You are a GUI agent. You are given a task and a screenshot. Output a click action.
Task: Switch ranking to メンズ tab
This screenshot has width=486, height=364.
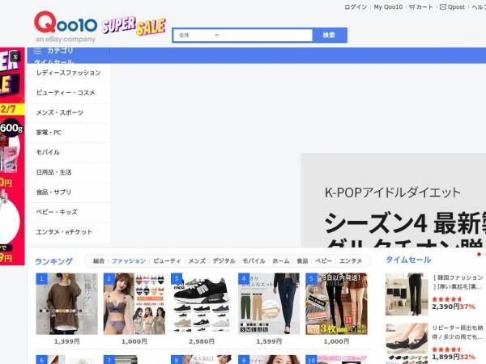[x=197, y=261]
